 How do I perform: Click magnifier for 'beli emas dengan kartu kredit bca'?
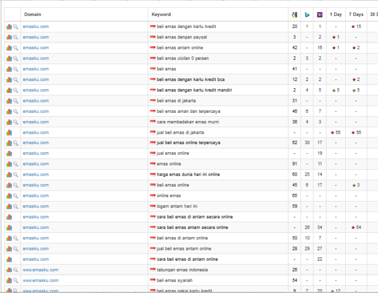click(x=16, y=79)
